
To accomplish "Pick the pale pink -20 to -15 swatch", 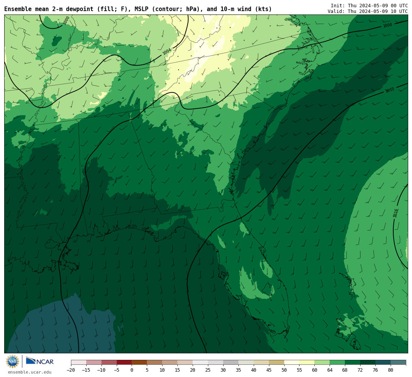I will click(x=79, y=362).
